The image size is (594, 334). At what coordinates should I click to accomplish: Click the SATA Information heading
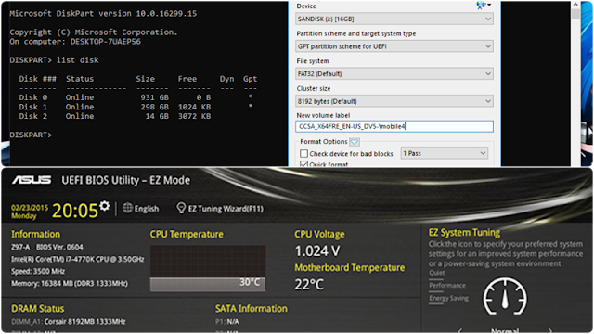click(x=252, y=309)
